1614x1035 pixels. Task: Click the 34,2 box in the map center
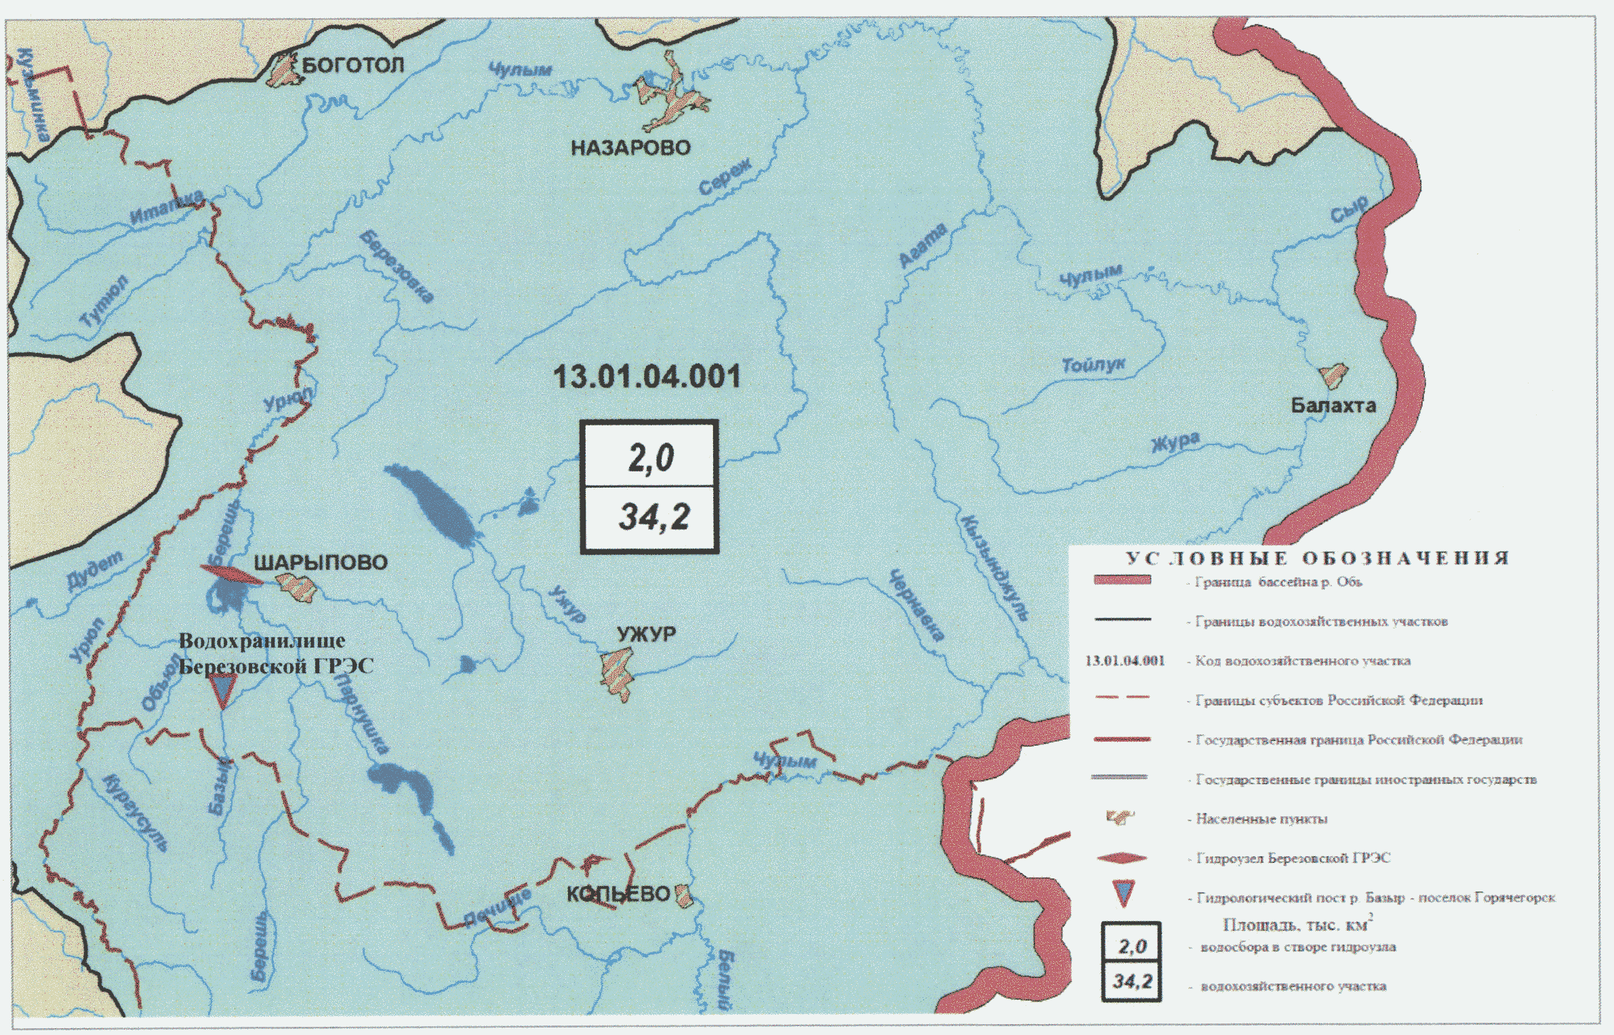tap(649, 517)
